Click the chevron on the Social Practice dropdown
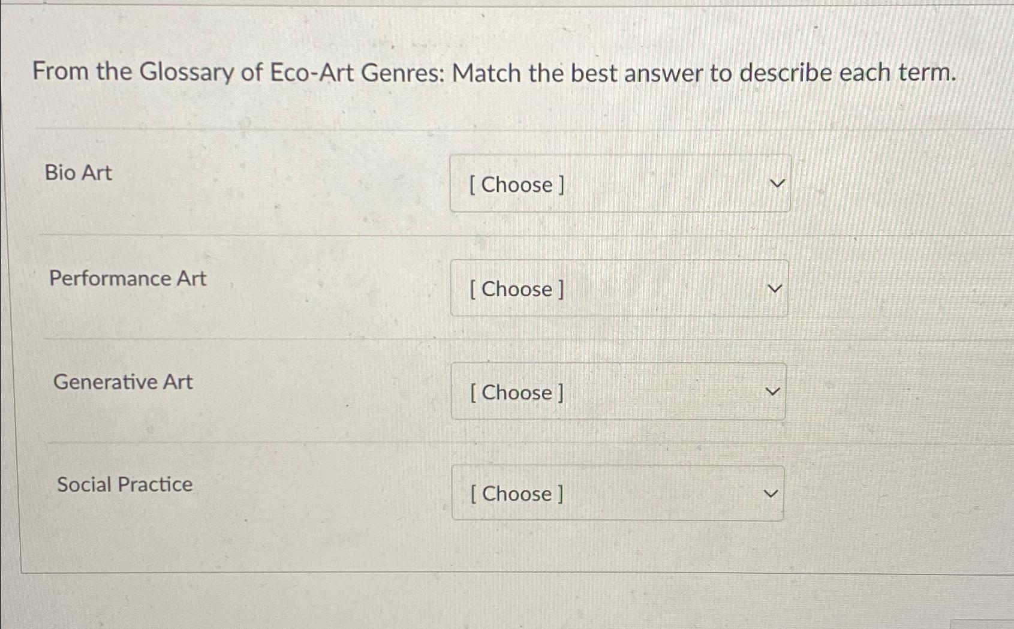Viewport: 1014px width, 629px height. point(770,493)
